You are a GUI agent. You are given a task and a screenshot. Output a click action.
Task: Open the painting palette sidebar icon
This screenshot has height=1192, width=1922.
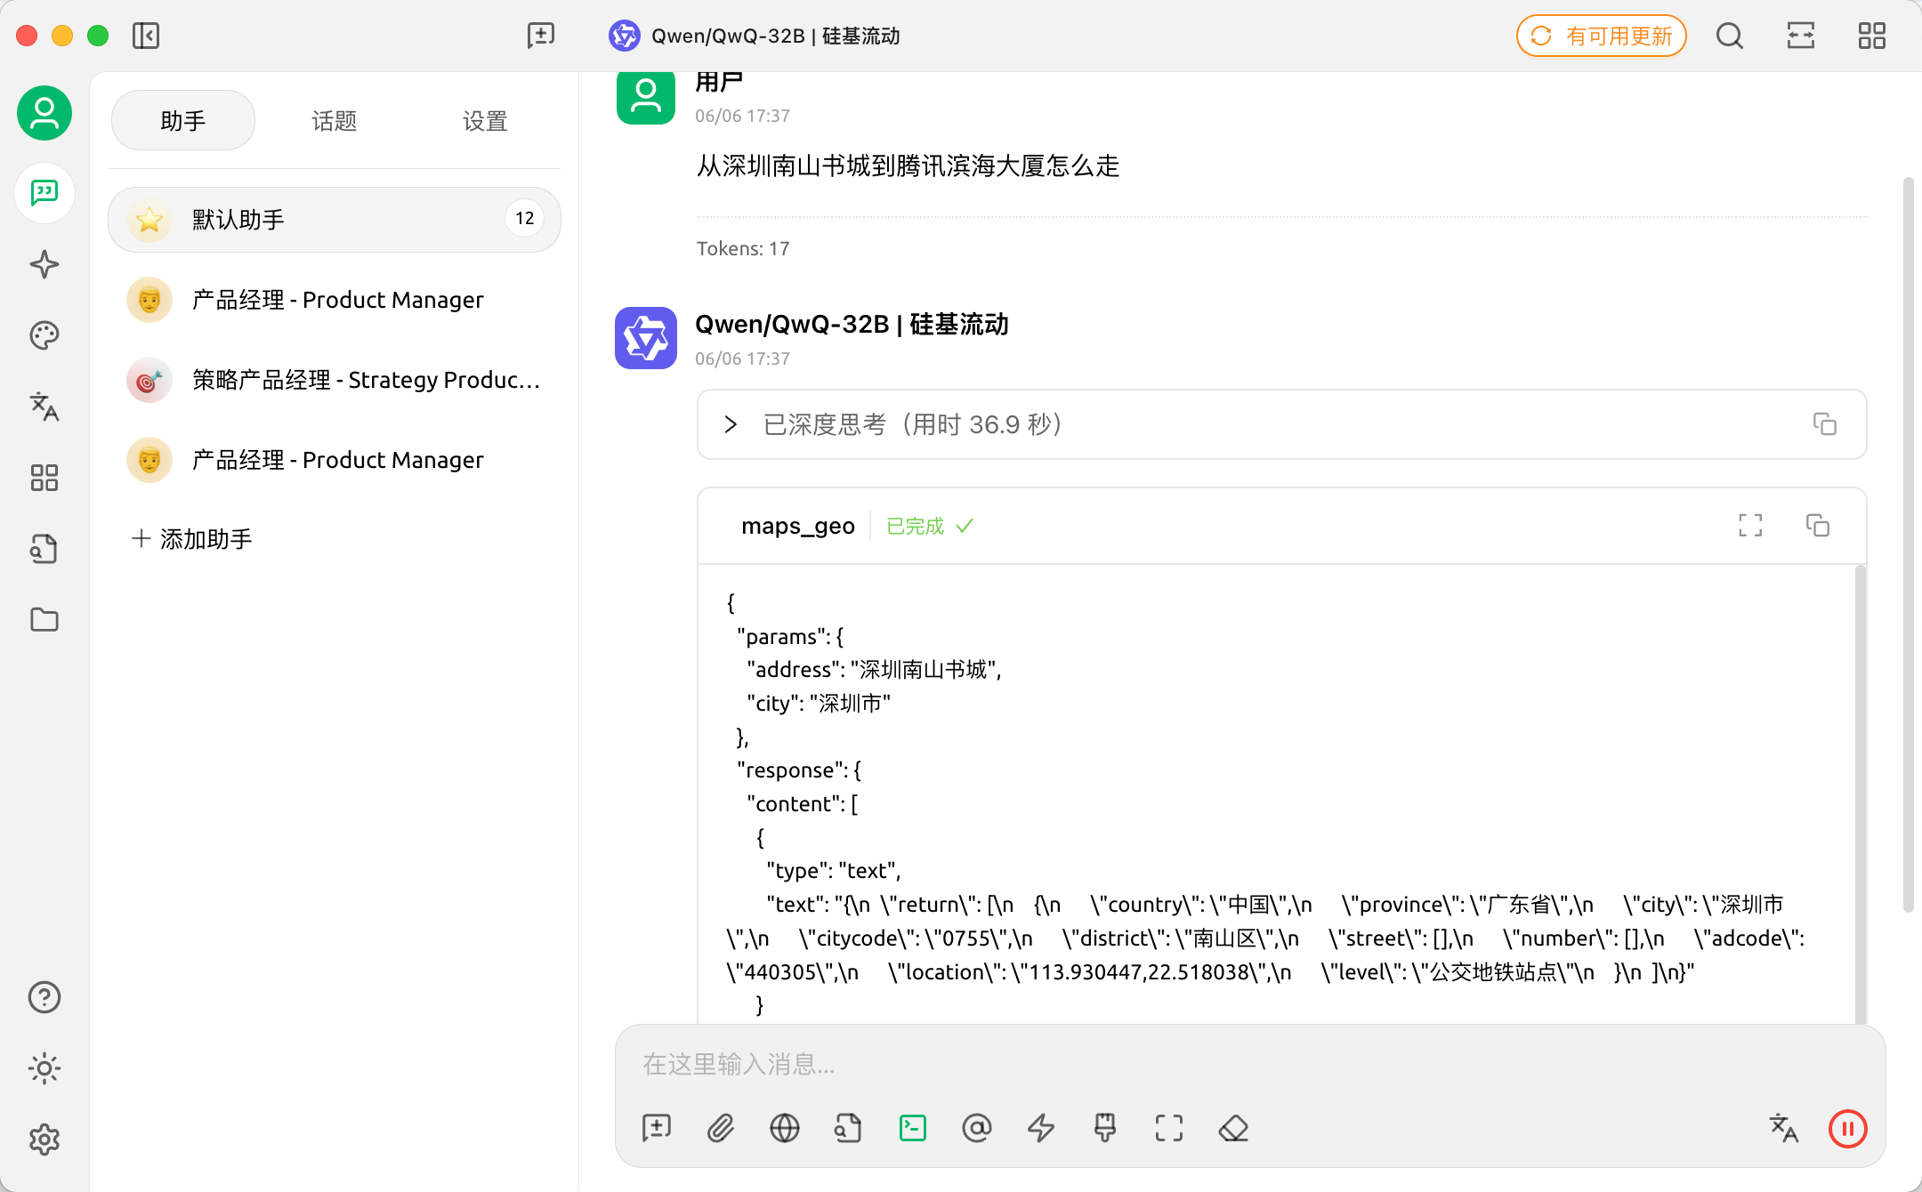click(44, 335)
